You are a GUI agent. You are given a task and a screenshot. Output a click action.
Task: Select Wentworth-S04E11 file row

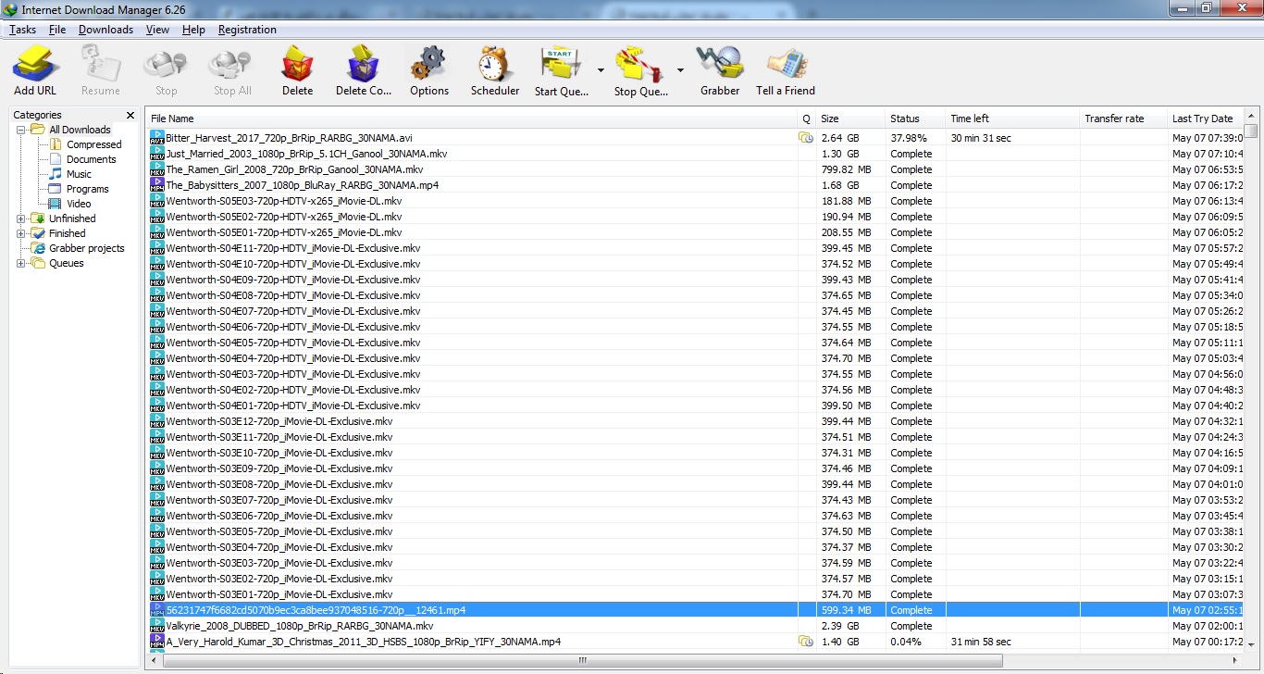click(x=694, y=248)
